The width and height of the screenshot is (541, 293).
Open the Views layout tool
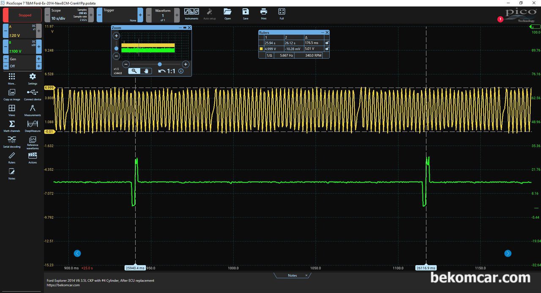click(12, 110)
